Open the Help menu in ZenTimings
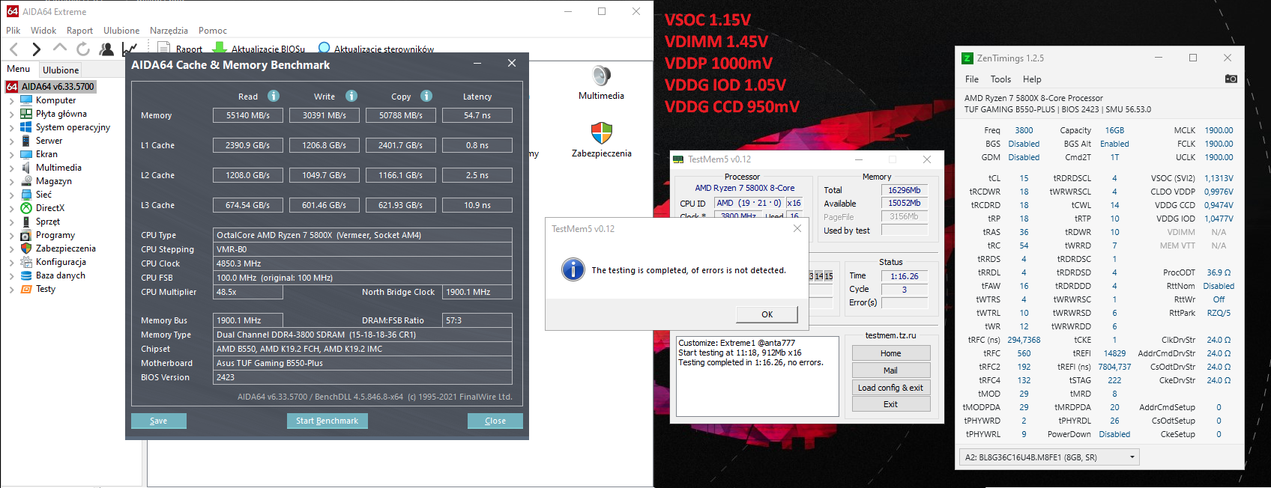The image size is (1271, 488). click(1032, 79)
